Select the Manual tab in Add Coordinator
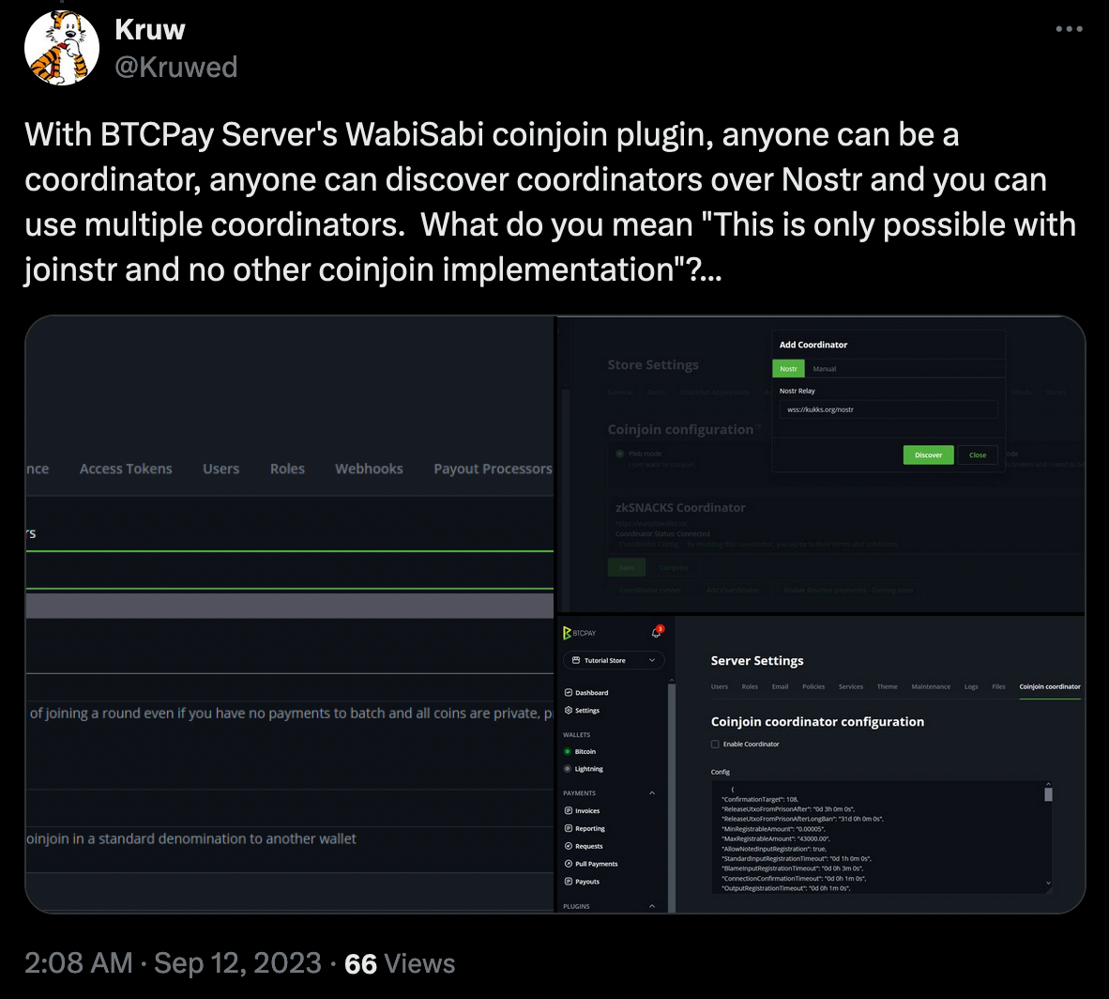 click(824, 369)
